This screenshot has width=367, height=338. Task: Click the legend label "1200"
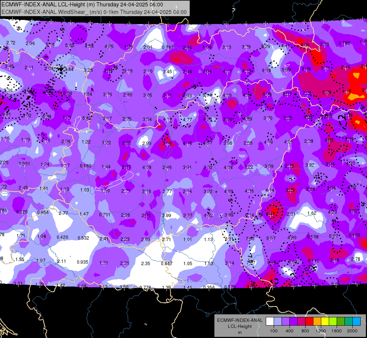pyautogui.click(x=321, y=331)
